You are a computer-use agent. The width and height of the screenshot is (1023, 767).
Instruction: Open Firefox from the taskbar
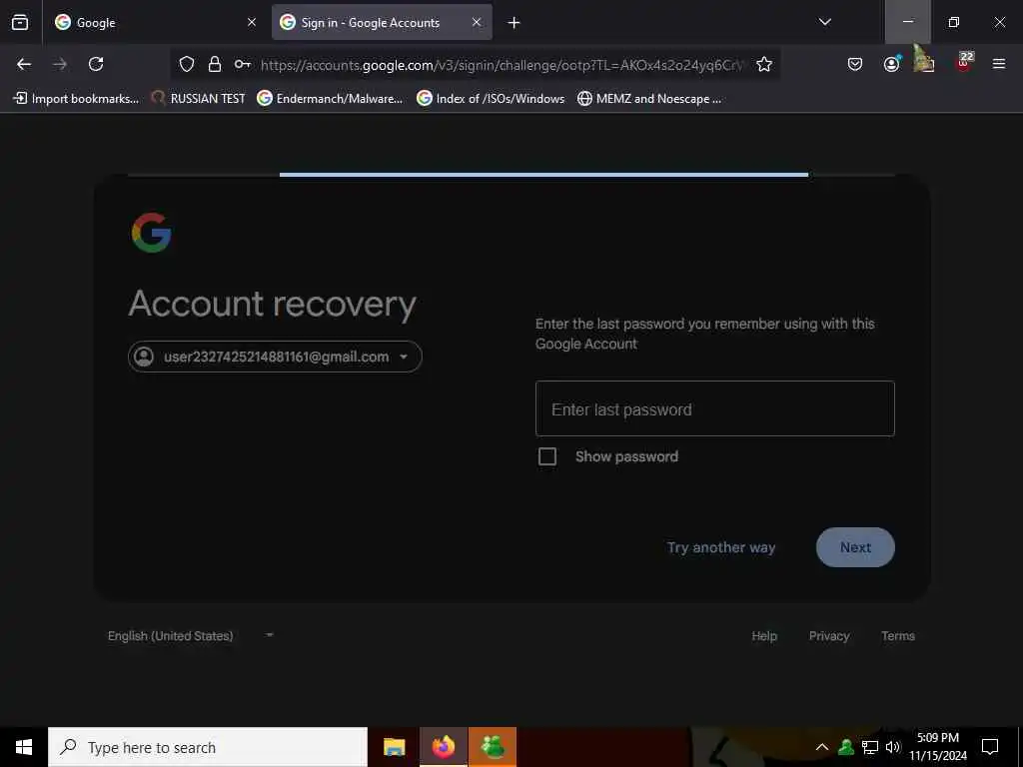coord(443,747)
